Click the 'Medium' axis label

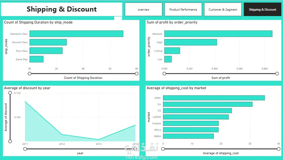[157, 34]
